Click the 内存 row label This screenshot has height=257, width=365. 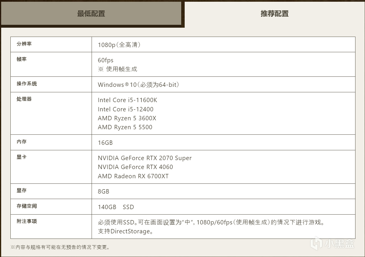coord(22,142)
